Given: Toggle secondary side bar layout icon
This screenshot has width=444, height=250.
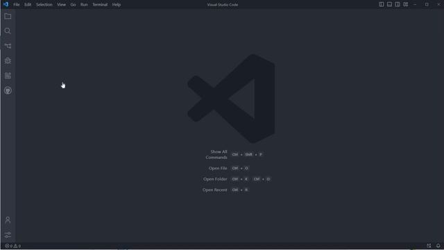Looking at the screenshot, I should pyautogui.click(x=398, y=4).
